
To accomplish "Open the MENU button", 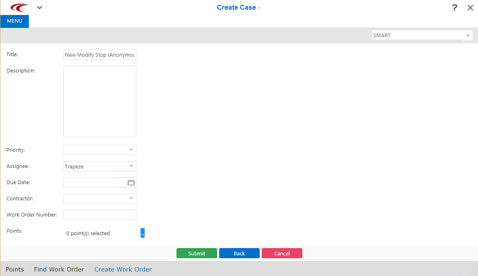I will [x=14, y=21].
